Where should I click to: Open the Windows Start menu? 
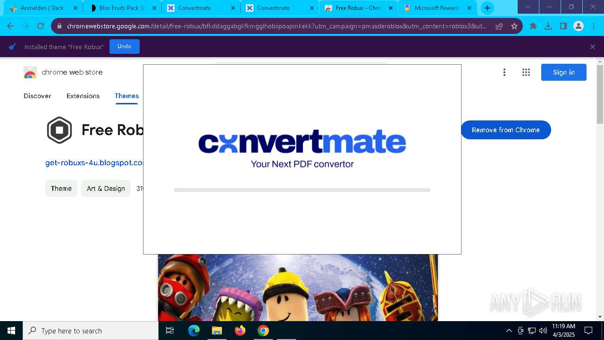11,331
